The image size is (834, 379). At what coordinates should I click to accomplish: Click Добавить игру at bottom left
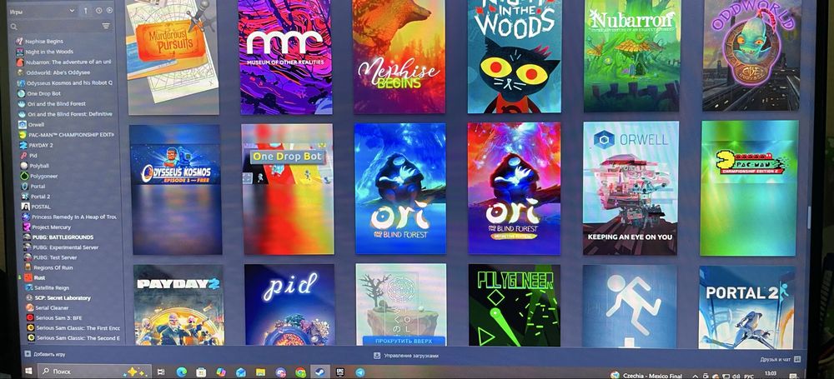point(45,354)
